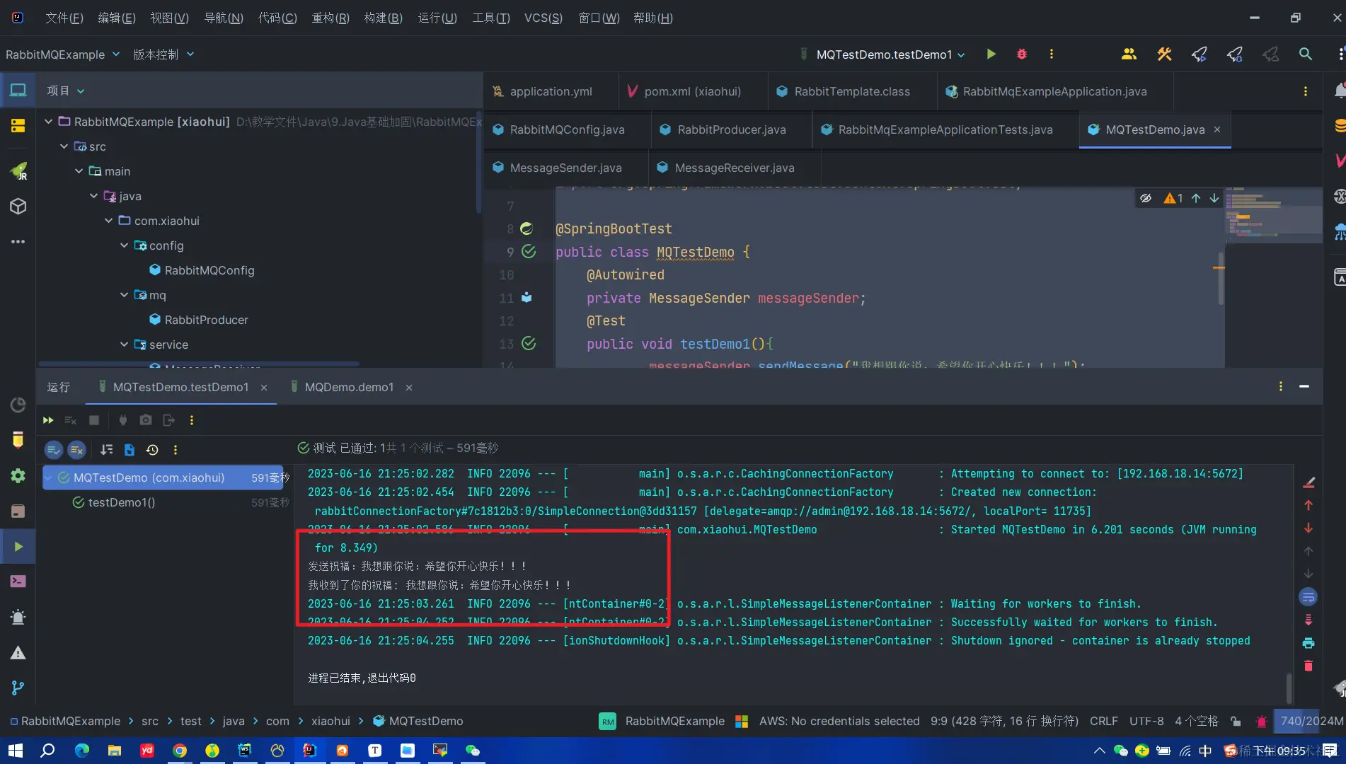Toggle read-only lock icon in status bar
Screen dimensions: 1346x764
tap(1236, 722)
